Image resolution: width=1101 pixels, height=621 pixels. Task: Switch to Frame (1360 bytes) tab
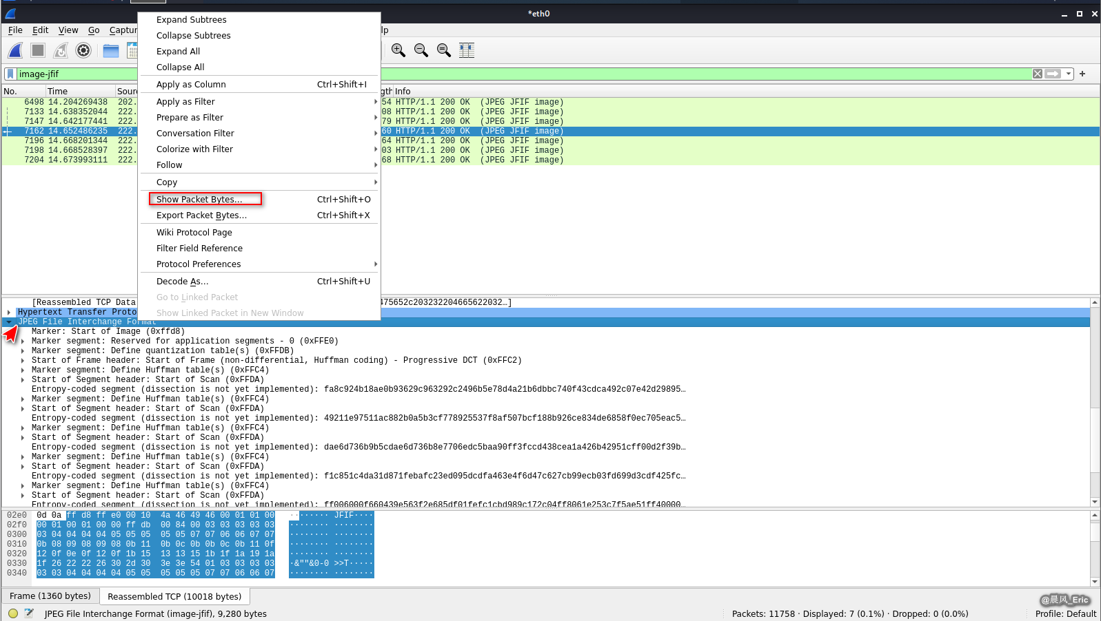50,596
